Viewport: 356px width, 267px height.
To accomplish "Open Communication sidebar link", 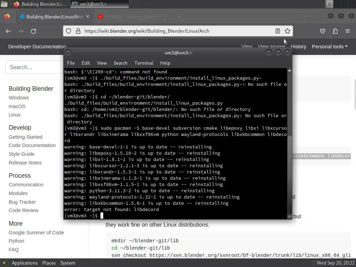I will [x=26, y=185].
